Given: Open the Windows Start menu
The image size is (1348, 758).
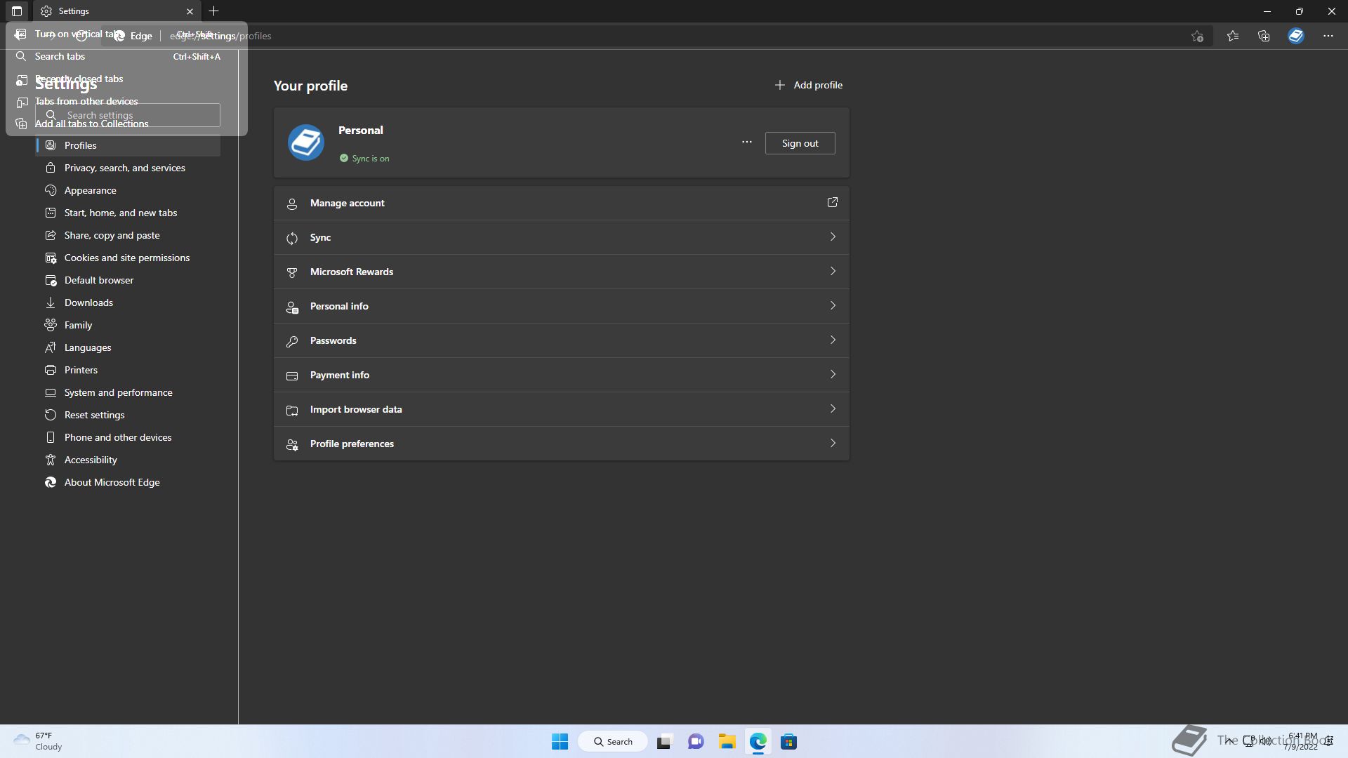Looking at the screenshot, I should 560,741.
